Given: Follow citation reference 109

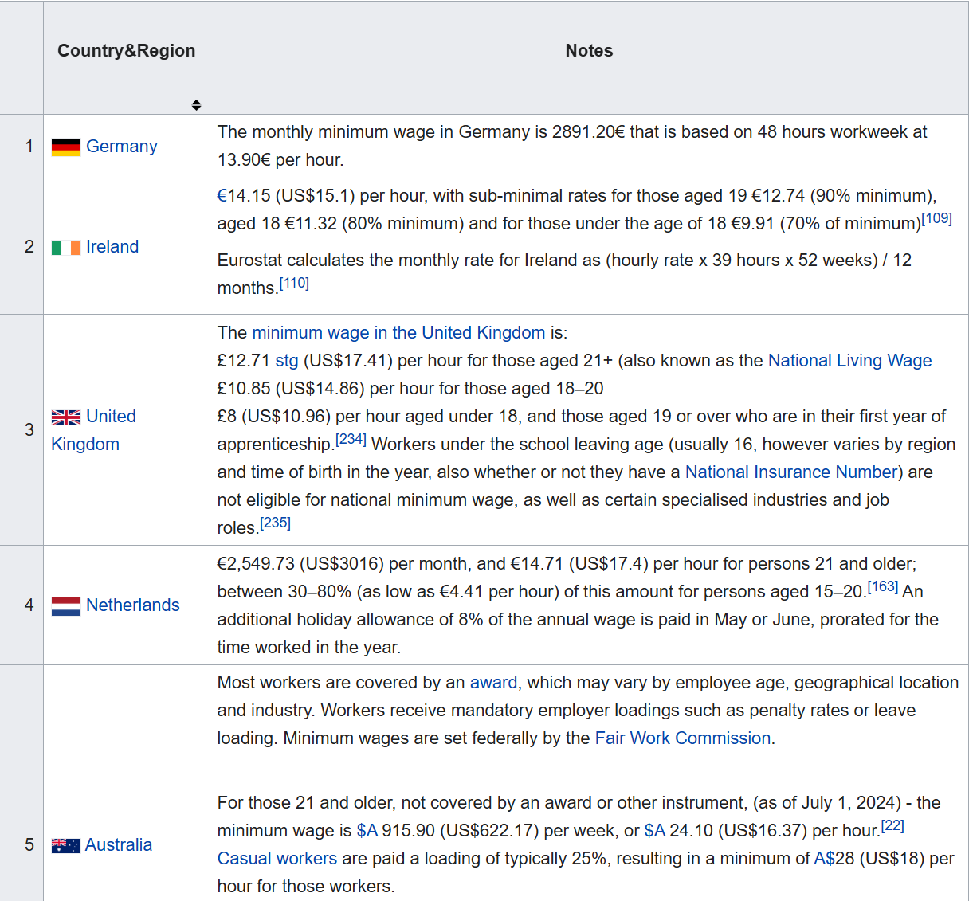Looking at the screenshot, I should pos(936,218).
